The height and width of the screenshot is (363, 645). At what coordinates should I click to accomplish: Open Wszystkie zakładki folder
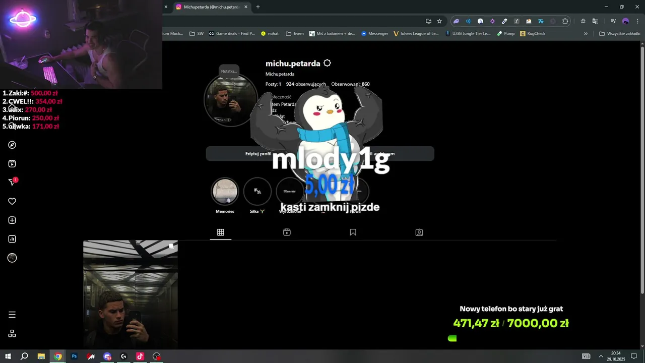[619, 34]
